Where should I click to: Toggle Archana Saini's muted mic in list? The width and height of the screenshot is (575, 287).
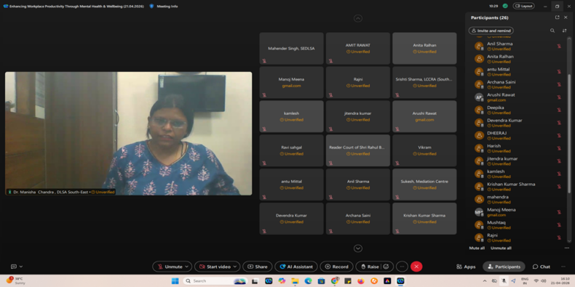click(559, 84)
